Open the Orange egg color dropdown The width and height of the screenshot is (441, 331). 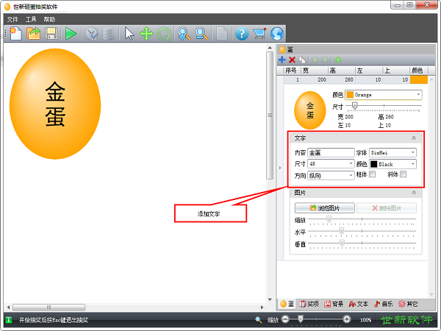[x=384, y=95]
